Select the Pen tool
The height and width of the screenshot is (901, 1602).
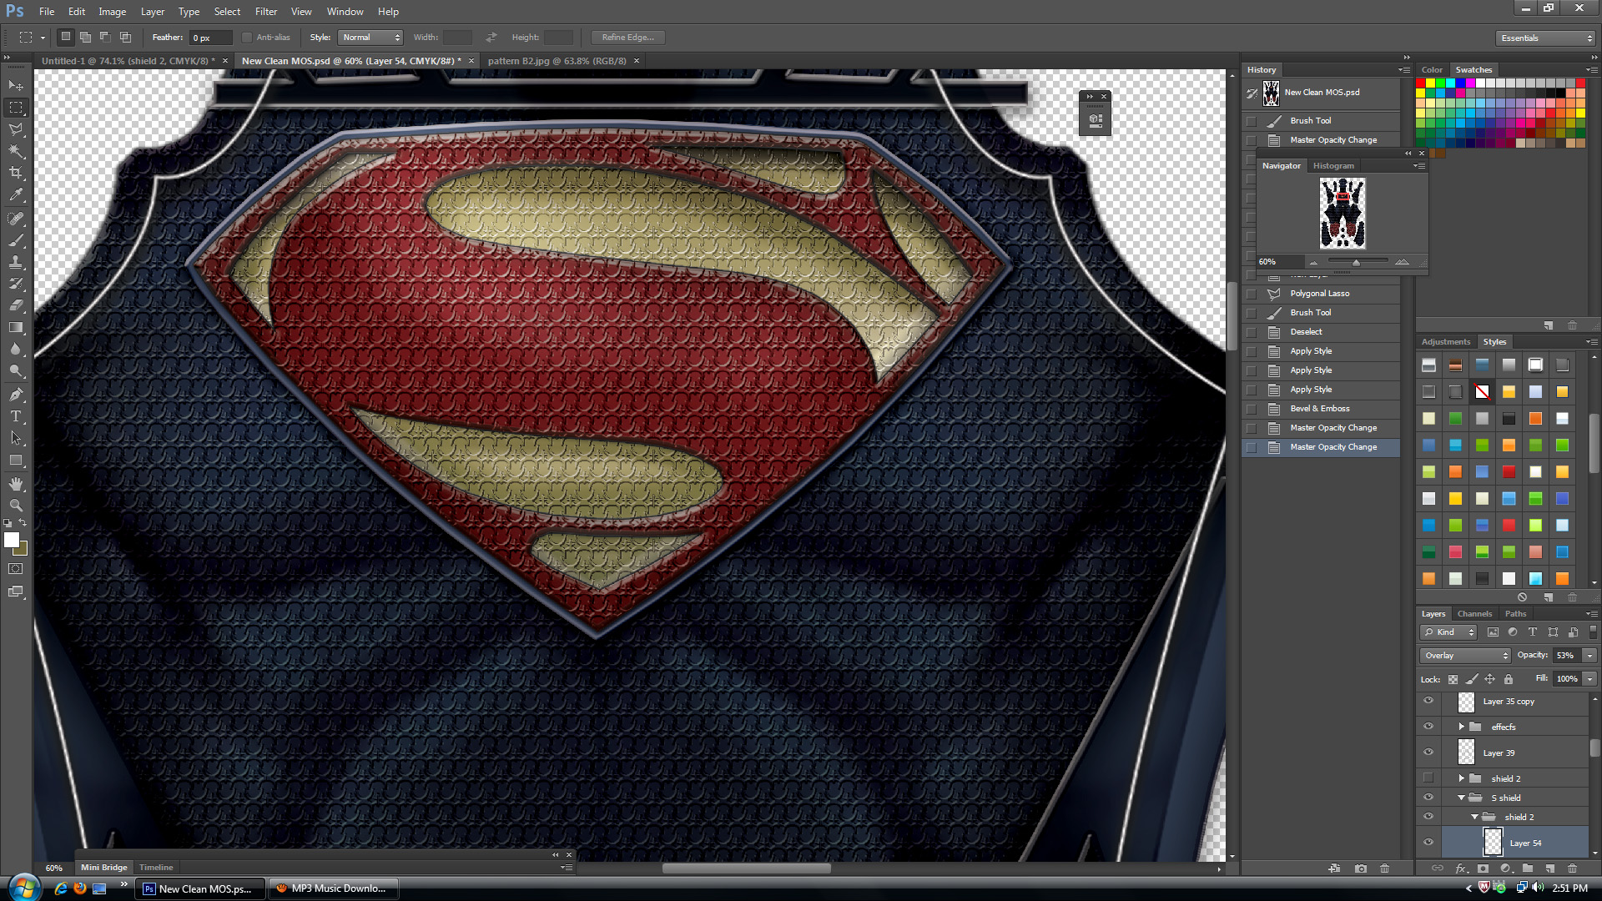[16, 395]
